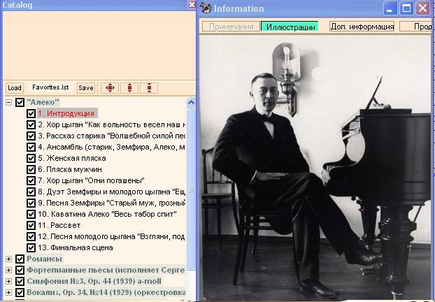Uncheck the Вокализ, Op. 34 group checkbox
435x302 pixels.
click(x=20, y=293)
